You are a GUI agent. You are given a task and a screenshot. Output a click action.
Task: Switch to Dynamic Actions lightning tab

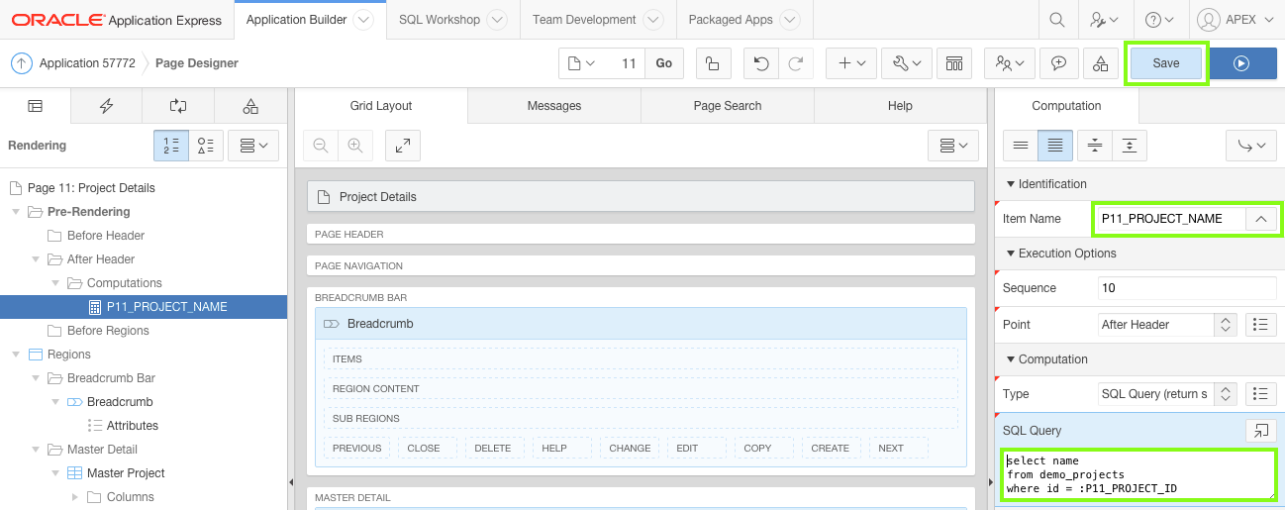point(107,106)
